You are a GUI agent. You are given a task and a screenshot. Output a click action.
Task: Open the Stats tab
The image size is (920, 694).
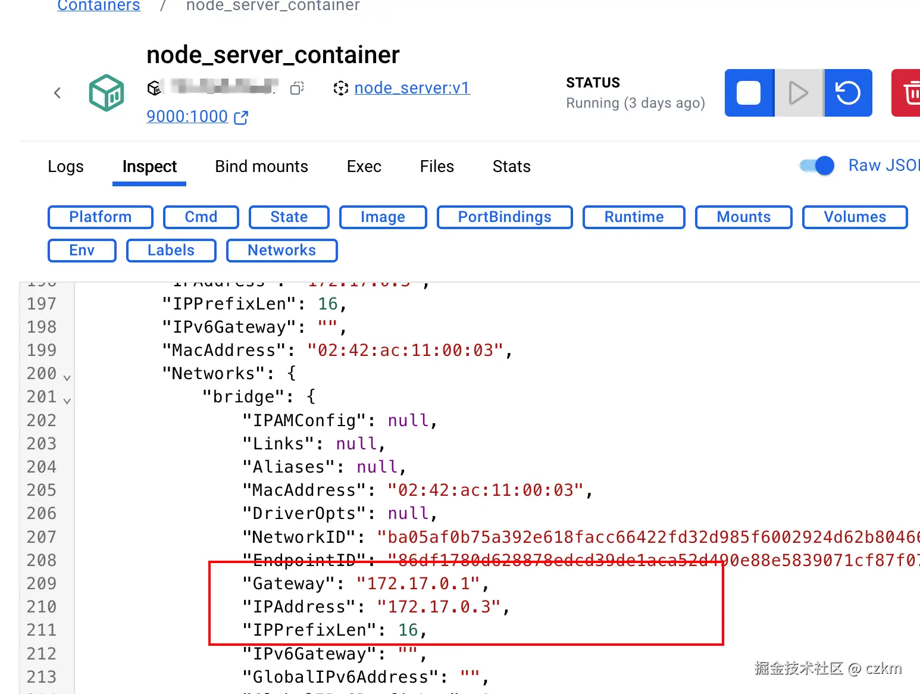pos(511,167)
